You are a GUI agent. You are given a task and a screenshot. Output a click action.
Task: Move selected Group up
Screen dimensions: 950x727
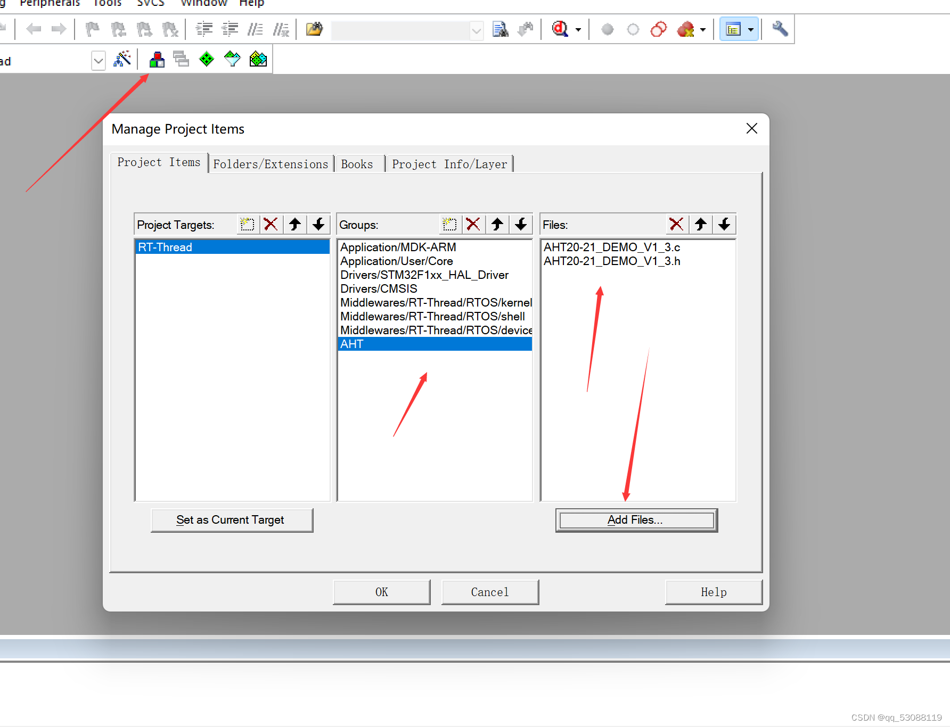pos(497,224)
